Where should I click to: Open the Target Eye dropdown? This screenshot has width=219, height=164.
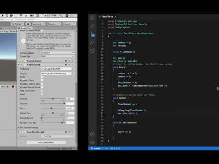pos(57,56)
